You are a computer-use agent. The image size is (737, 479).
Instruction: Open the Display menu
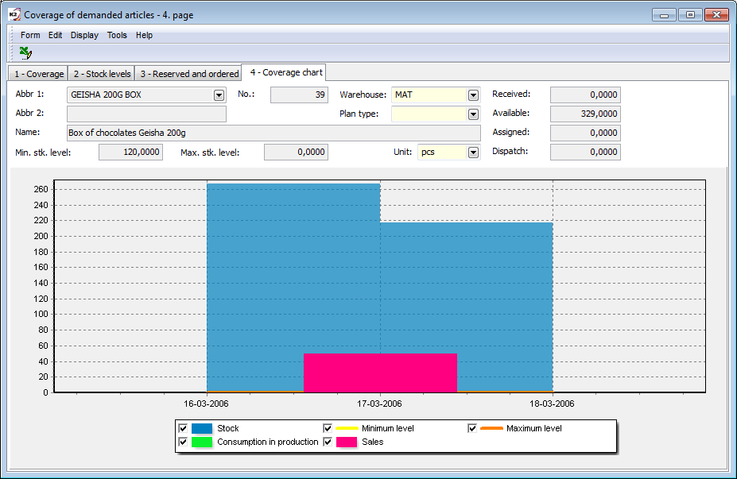pos(84,35)
